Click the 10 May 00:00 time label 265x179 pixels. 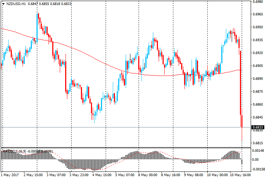[217, 175]
